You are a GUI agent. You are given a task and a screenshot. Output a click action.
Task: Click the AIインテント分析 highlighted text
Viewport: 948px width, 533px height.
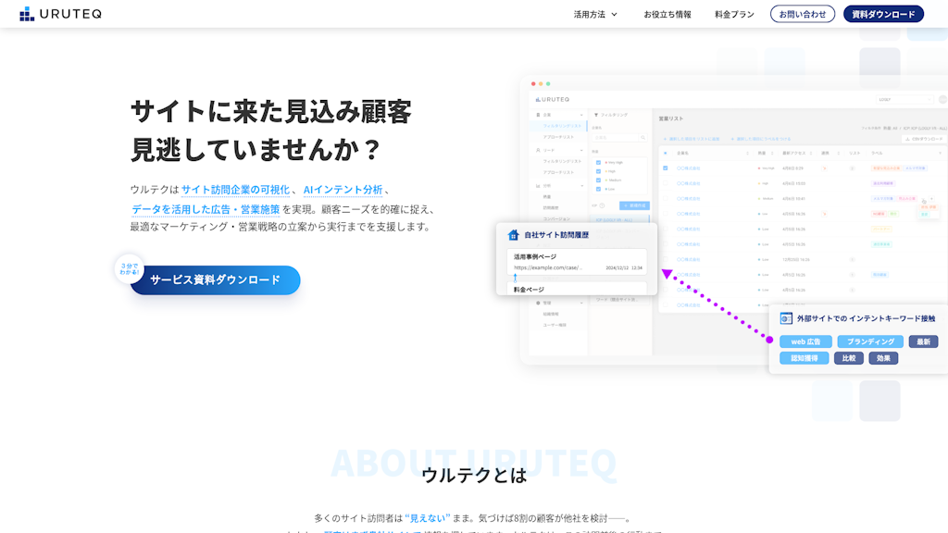coord(343,190)
